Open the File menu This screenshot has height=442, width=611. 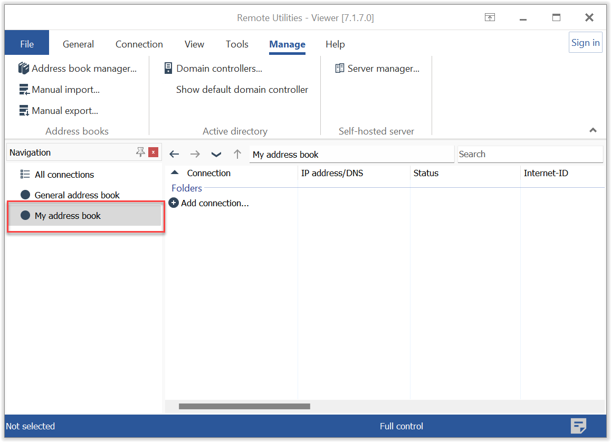click(27, 44)
